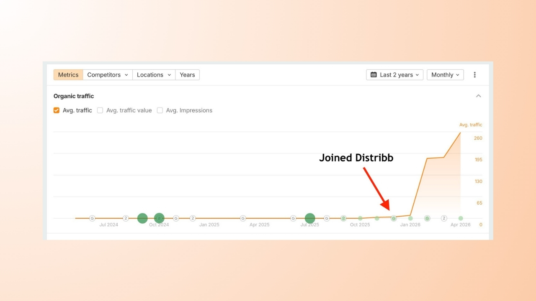Click the Jan 2026 axis label
Viewport: 536px width, 301px height.
pyautogui.click(x=410, y=225)
